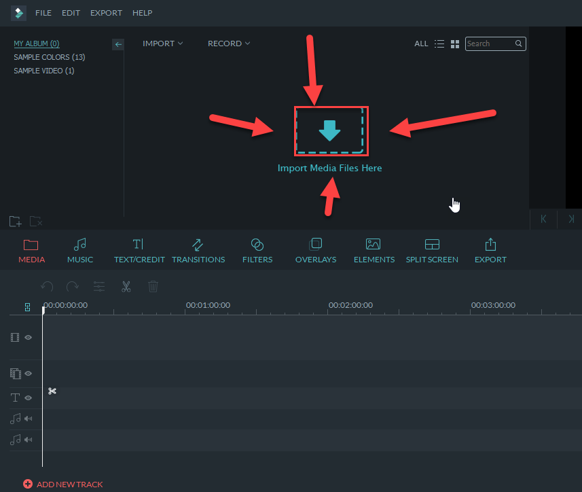This screenshot has width=582, height=492.
Task: Toggle visibility of the text track
Action: (29, 398)
